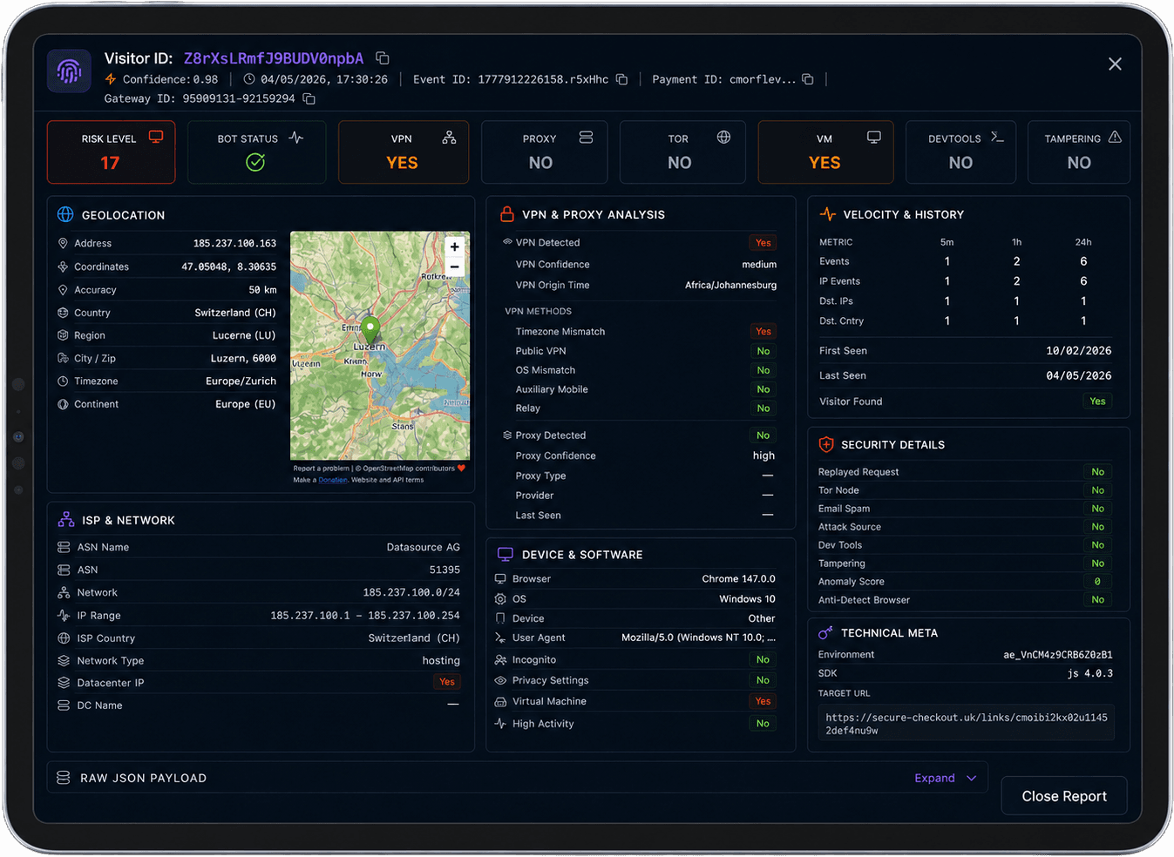
Task: Click the User Agent Mozilla string
Action: [x=698, y=638]
